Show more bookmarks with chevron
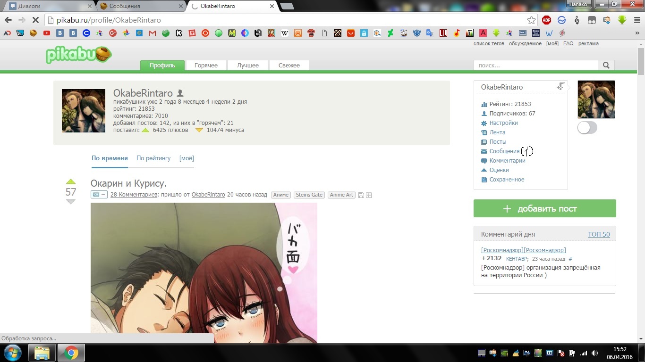Screen dimensions: 645x362 tap(638, 33)
